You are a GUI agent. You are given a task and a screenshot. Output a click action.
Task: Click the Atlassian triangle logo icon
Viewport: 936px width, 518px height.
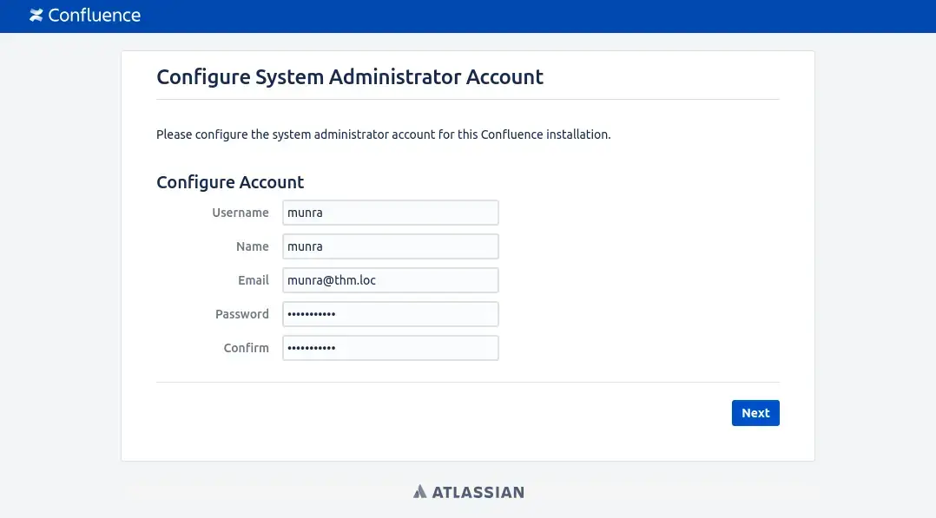[x=420, y=492]
